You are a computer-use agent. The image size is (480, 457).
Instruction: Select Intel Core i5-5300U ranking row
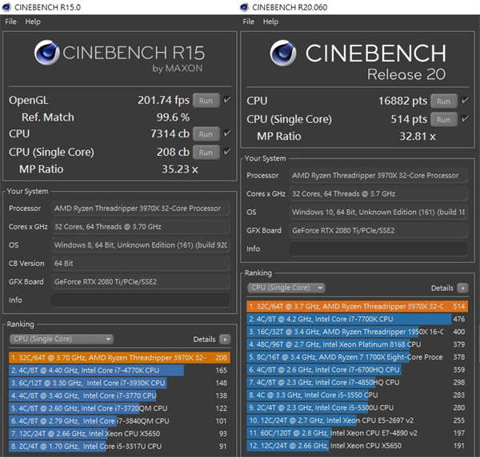click(358, 407)
